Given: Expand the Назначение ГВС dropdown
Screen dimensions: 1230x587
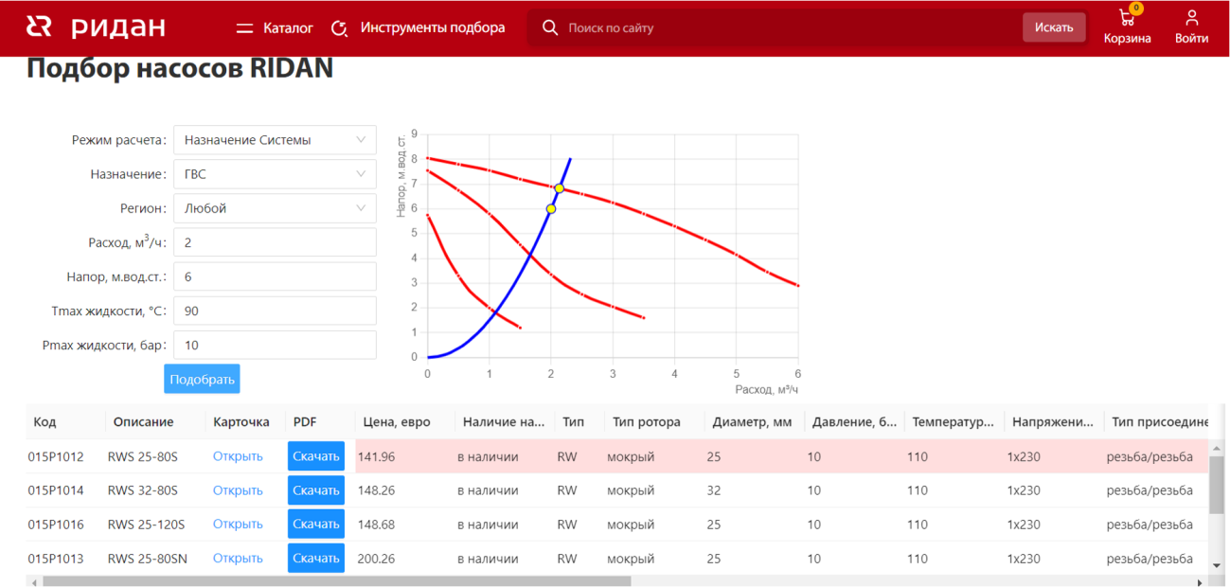Looking at the screenshot, I should pos(275,174).
